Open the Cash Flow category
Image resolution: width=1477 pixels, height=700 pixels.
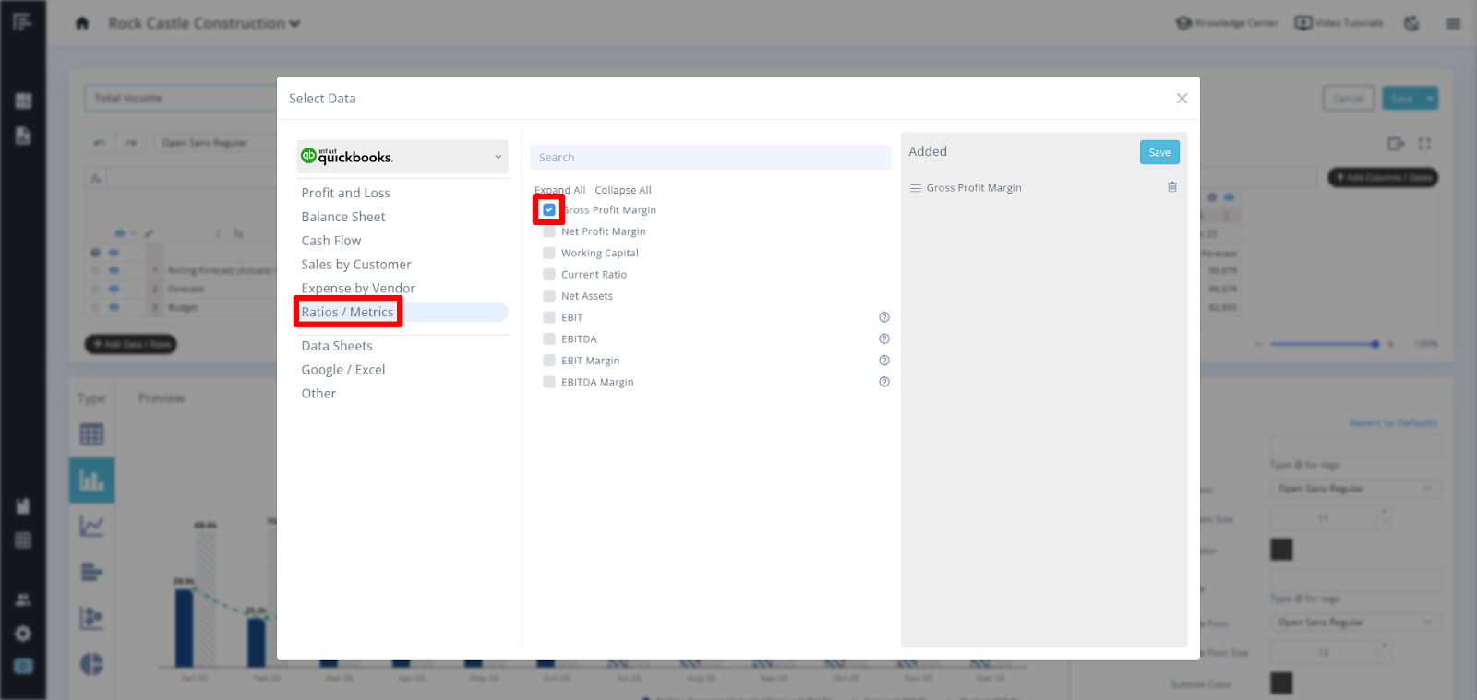pyautogui.click(x=331, y=241)
